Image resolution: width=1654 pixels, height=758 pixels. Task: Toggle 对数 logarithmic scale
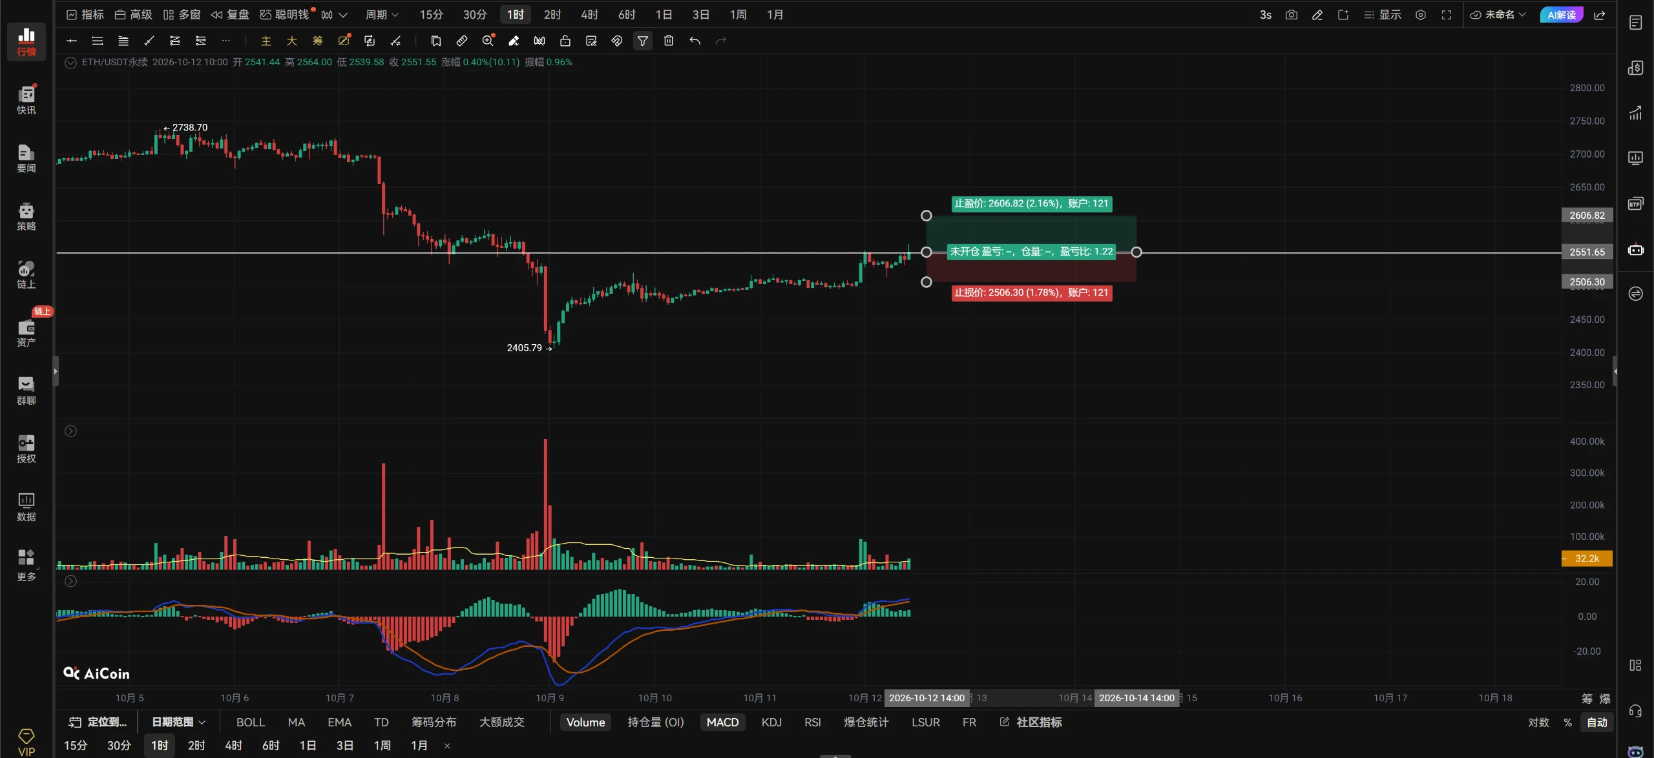(x=1538, y=722)
